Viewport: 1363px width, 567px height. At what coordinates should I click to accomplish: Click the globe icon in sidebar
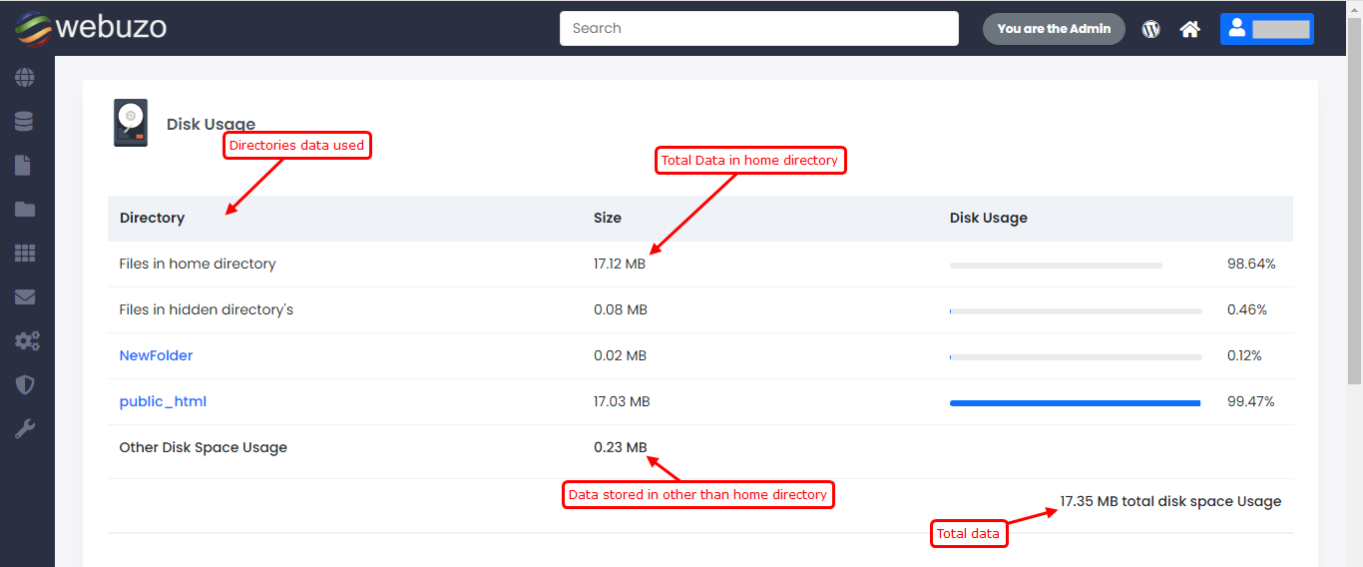coord(25,78)
